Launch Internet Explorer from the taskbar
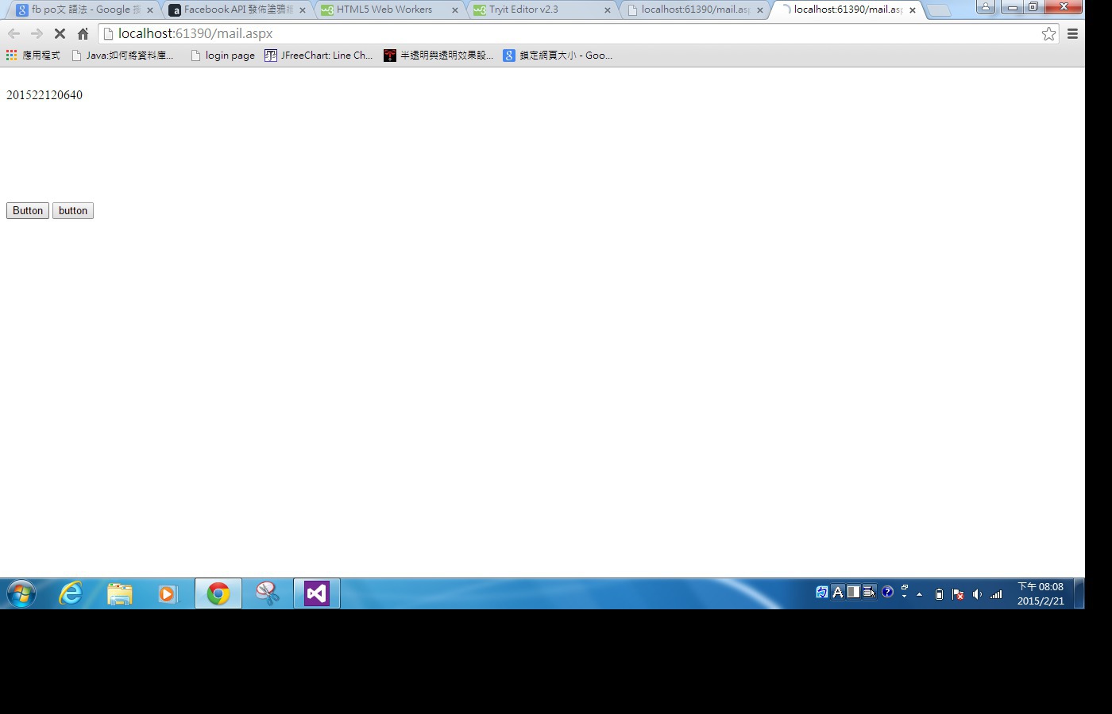Screen dimensions: 1112x714 pyautogui.click(x=71, y=593)
